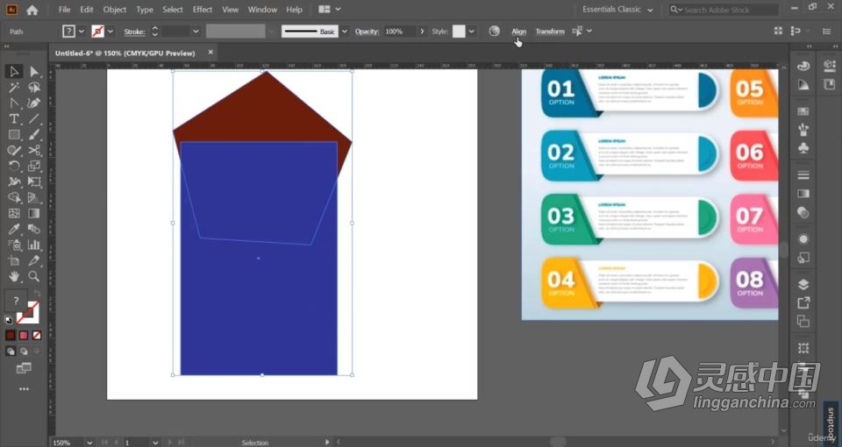Select the Scissors tool
Viewport: 842px width, 447px height.
tap(34, 150)
